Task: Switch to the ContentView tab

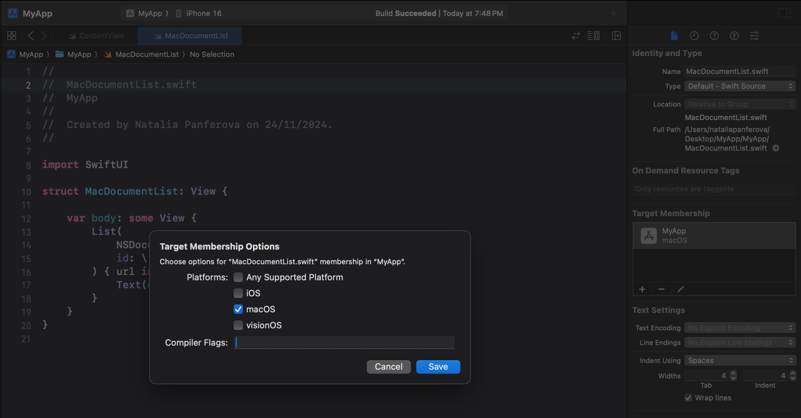Action: click(96, 36)
